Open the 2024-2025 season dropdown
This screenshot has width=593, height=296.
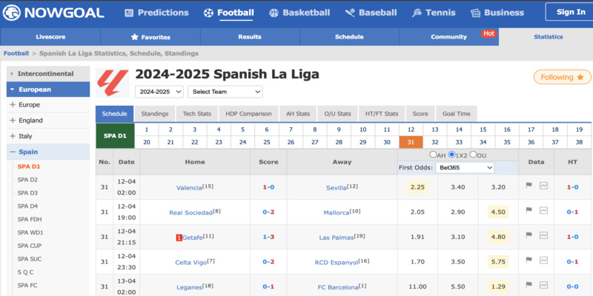tap(159, 92)
